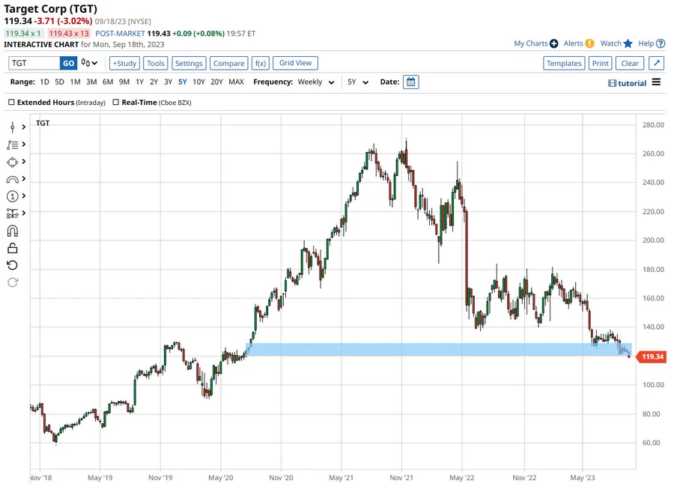The height and width of the screenshot is (487, 674).
Task: Select the 3Y range
Action: 168,82
